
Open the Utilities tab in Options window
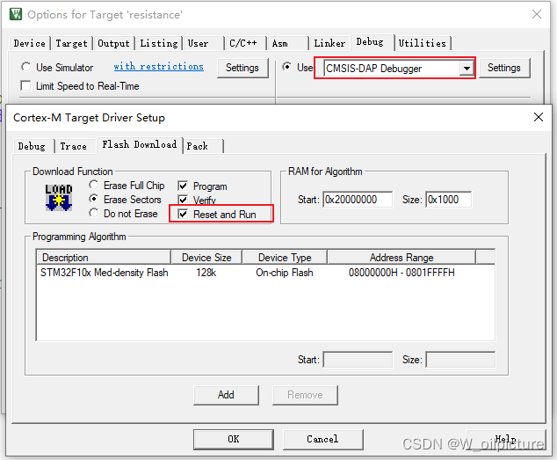pyautogui.click(x=423, y=43)
